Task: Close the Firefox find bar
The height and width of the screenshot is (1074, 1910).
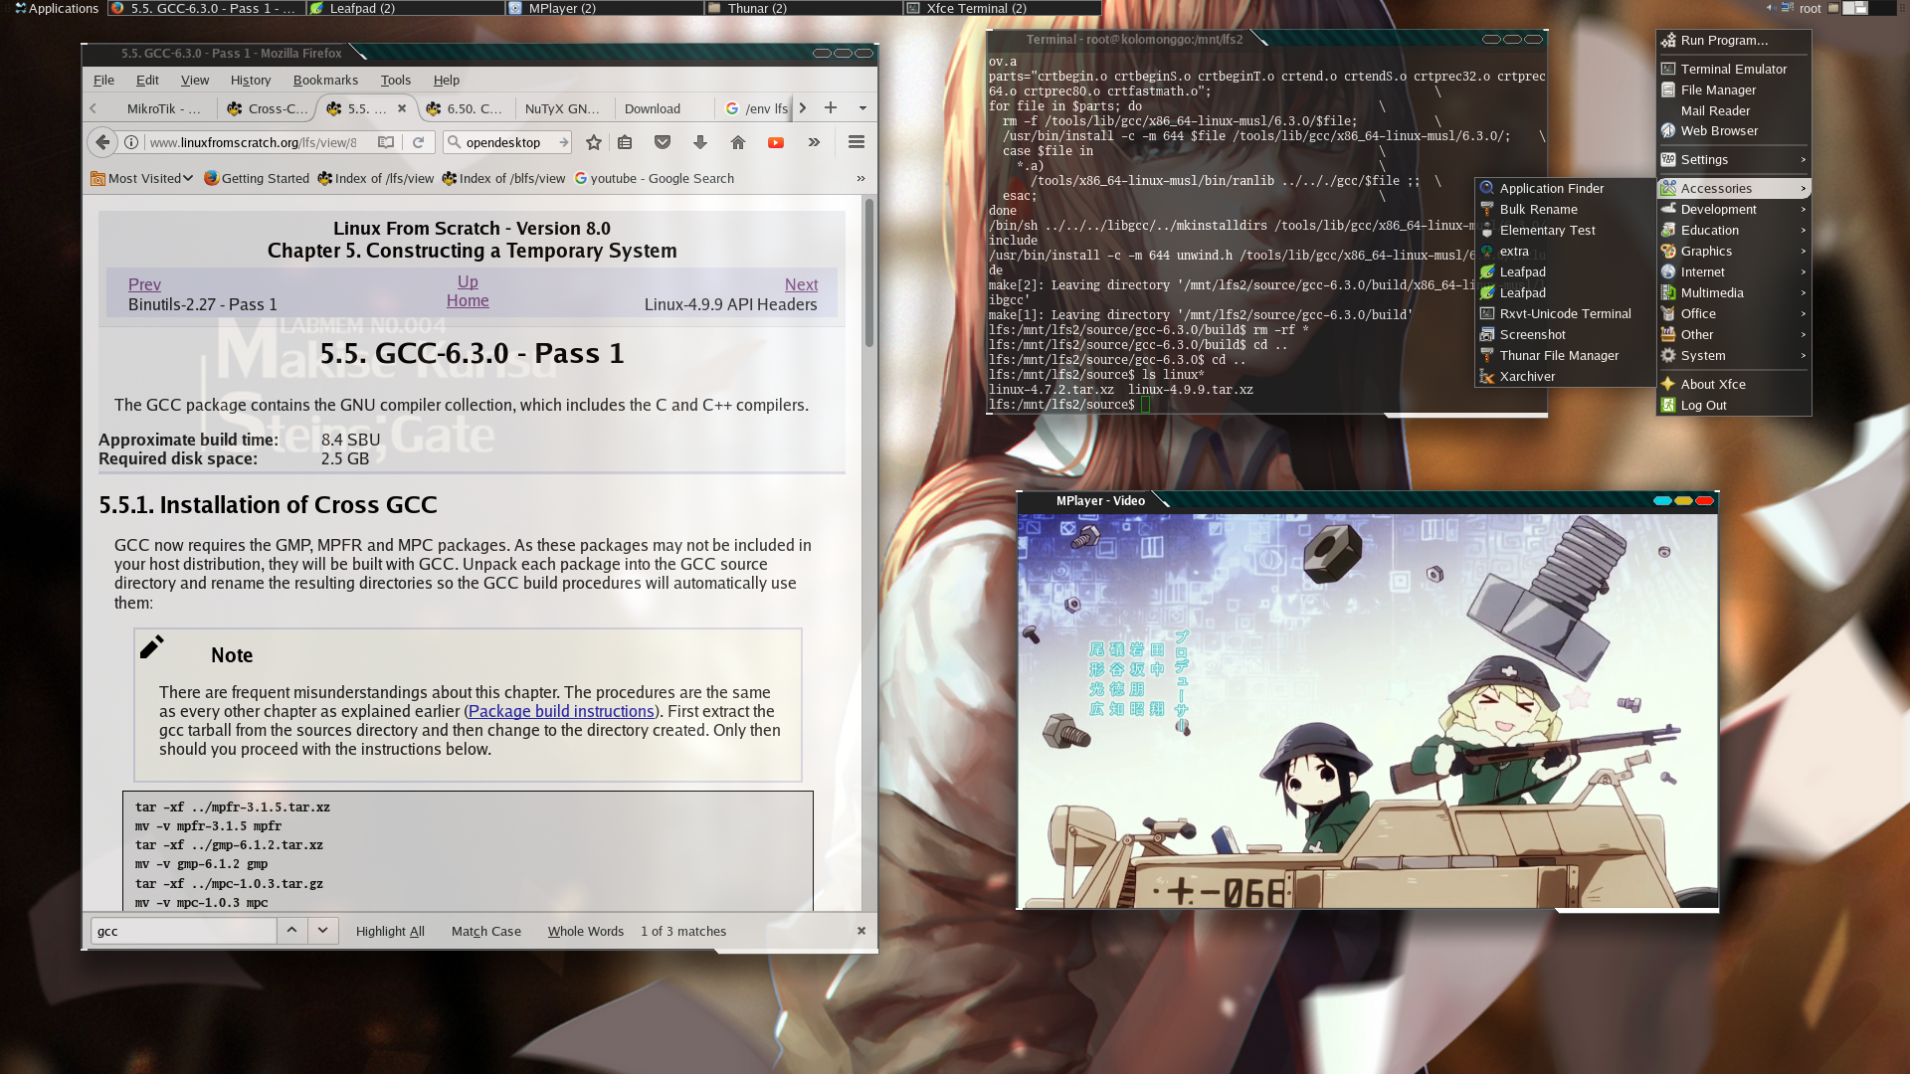Action: (861, 931)
